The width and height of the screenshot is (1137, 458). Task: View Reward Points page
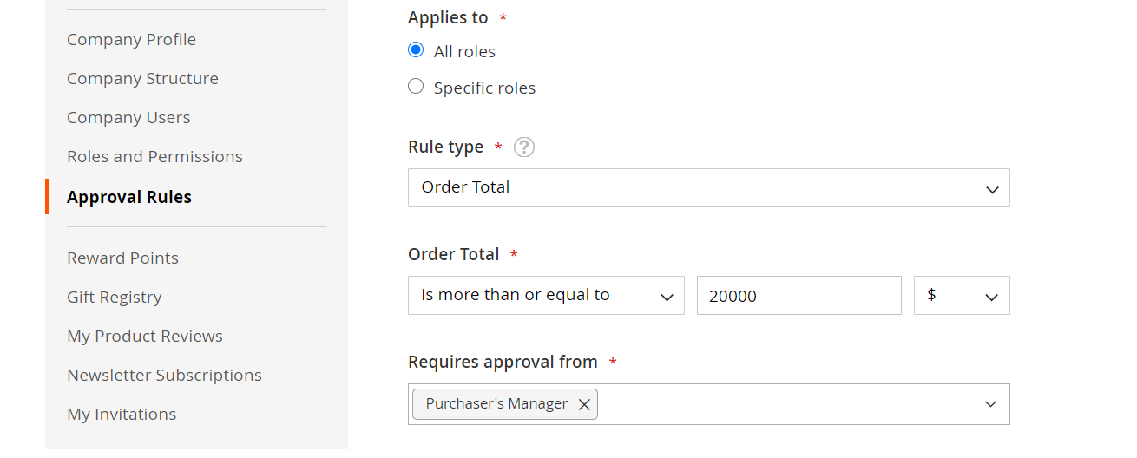[x=122, y=258]
